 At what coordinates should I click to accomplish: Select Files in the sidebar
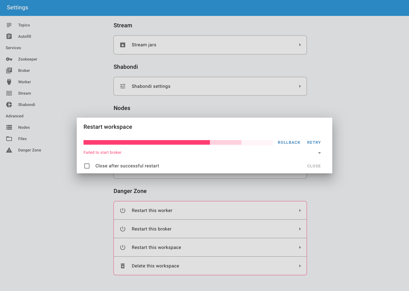coord(22,139)
